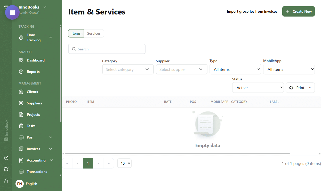Click the Transactions card icon
The image size is (321, 191).
click(21, 172)
